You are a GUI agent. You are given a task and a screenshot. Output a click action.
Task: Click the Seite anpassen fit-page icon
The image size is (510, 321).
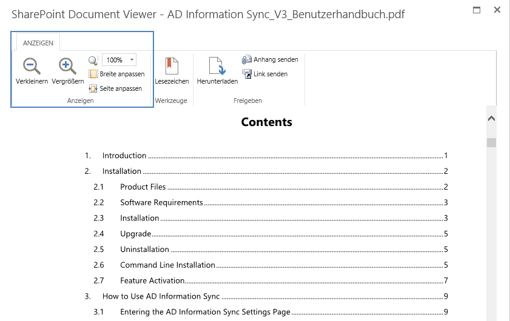point(93,88)
